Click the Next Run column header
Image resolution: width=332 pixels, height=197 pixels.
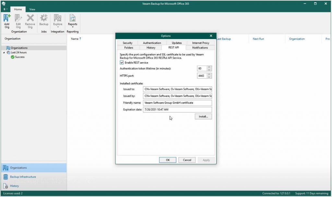258,39
